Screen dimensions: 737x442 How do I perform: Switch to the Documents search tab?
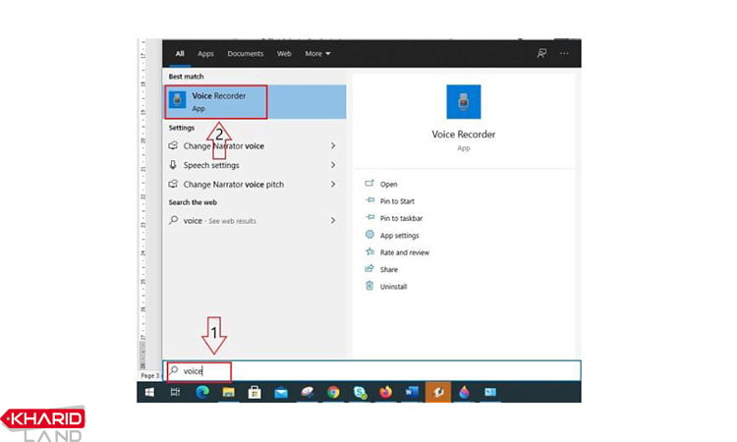(x=246, y=54)
